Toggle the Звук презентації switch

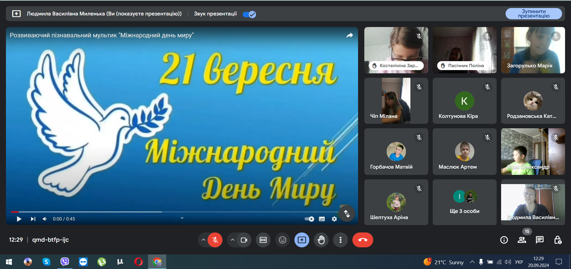click(x=249, y=14)
